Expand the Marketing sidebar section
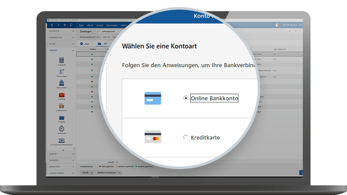The height and width of the screenshot is (195, 347). click(61, 167)
